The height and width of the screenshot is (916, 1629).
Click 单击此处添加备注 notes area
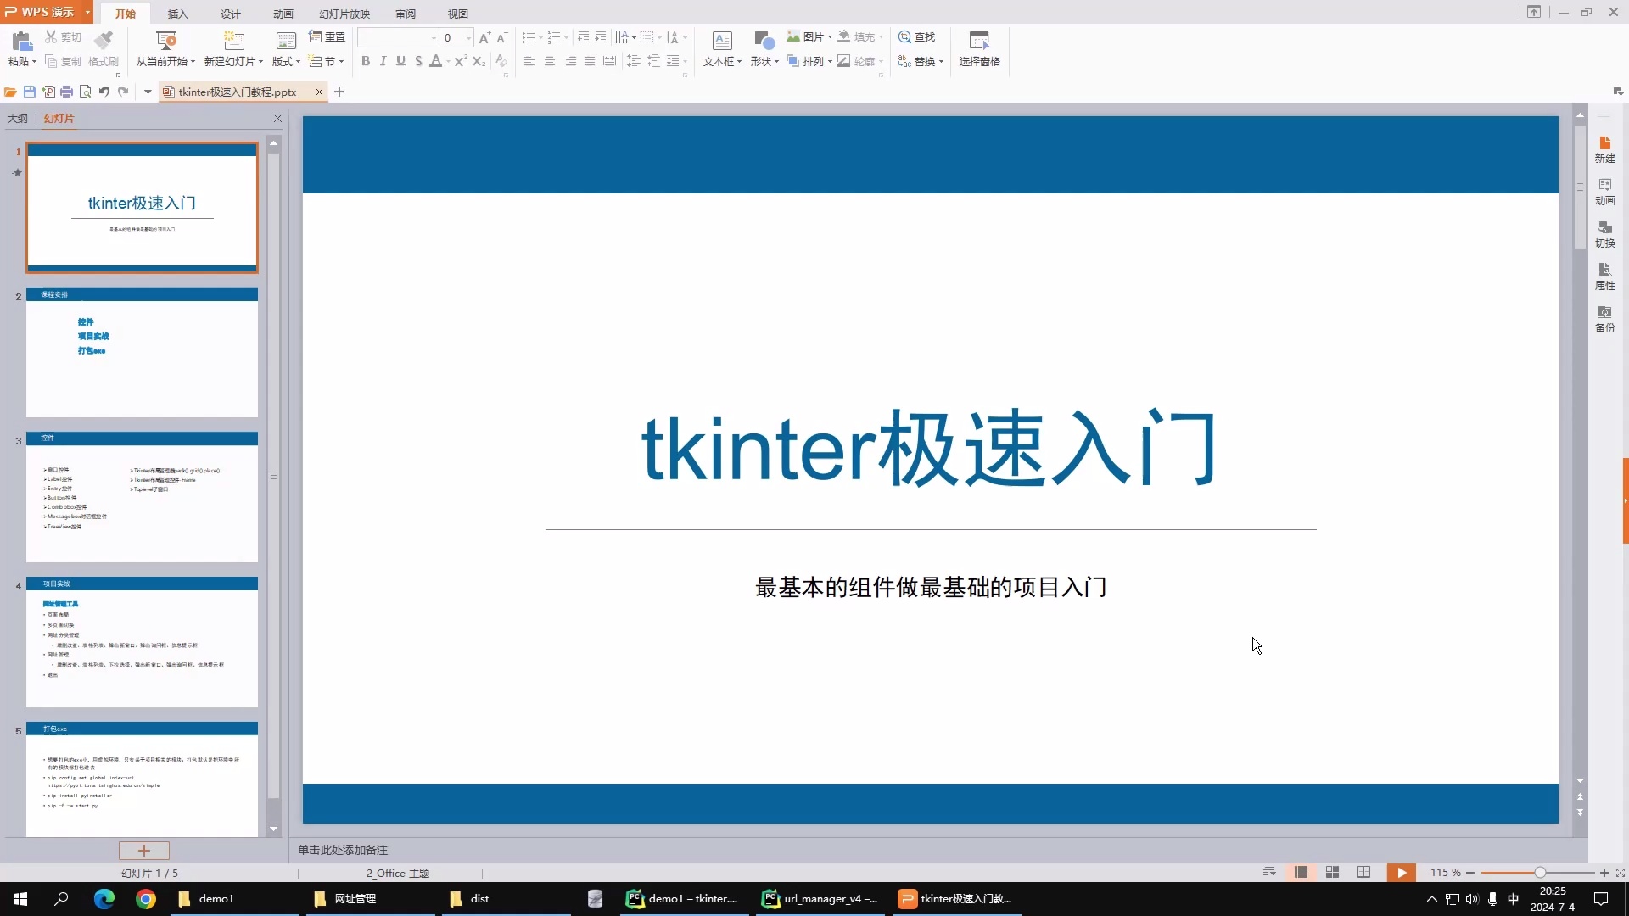coord(343,850)
